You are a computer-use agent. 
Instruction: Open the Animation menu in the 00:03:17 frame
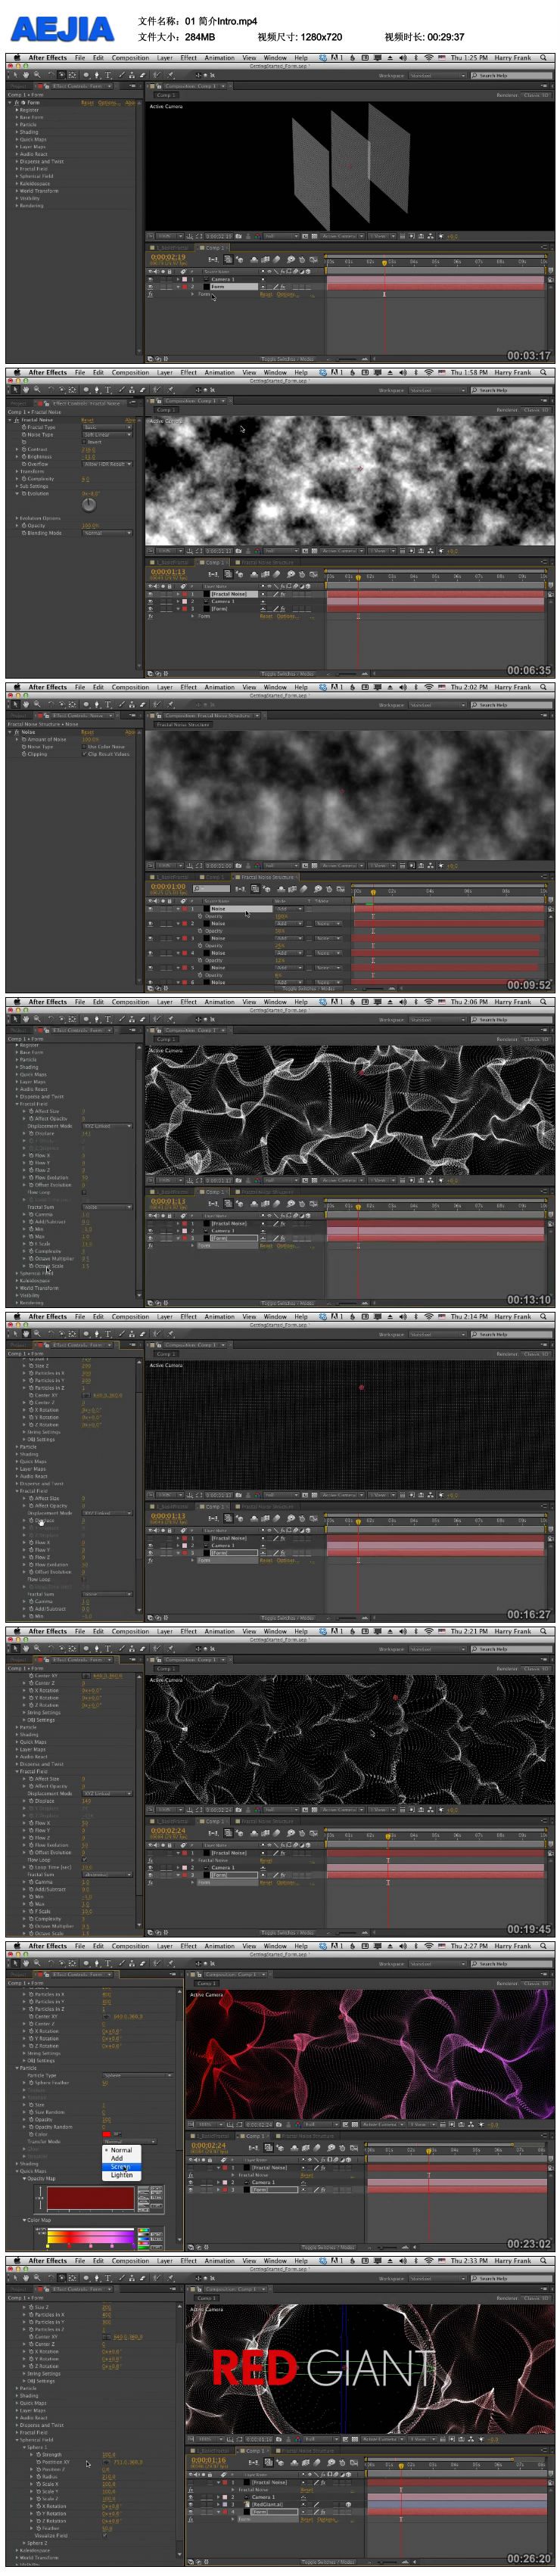[x=220, y=58]
